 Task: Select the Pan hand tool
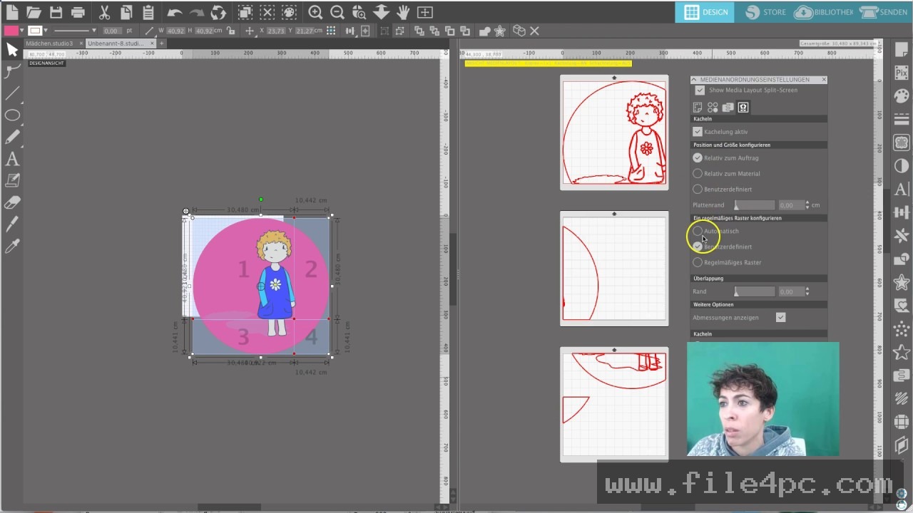pyautogui.click(x=403, y=12)
